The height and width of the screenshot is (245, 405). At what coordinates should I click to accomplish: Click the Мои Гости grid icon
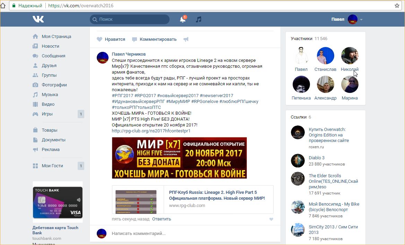point(35,166)
